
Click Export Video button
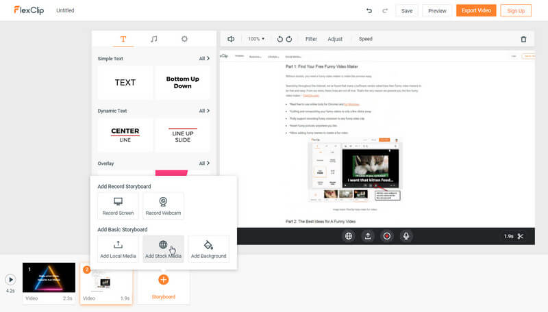coord(476,10)
